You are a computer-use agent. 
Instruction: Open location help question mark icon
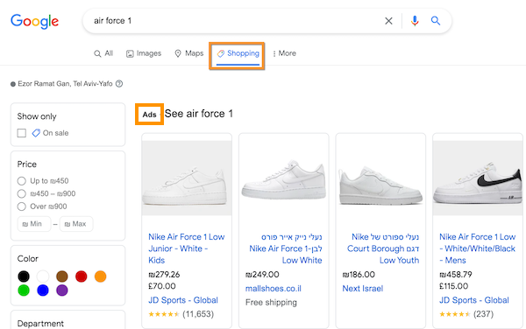pos(119,84)
